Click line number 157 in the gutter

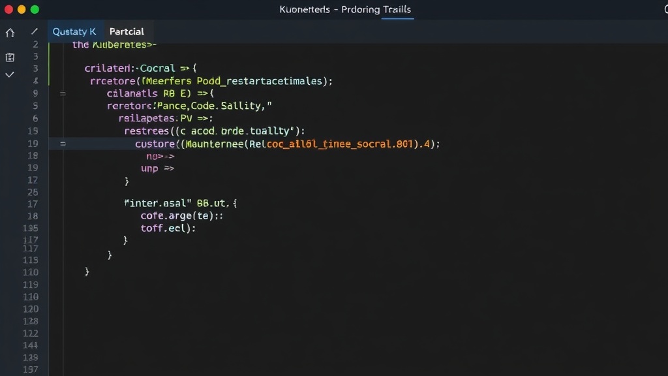coord(31,369)
